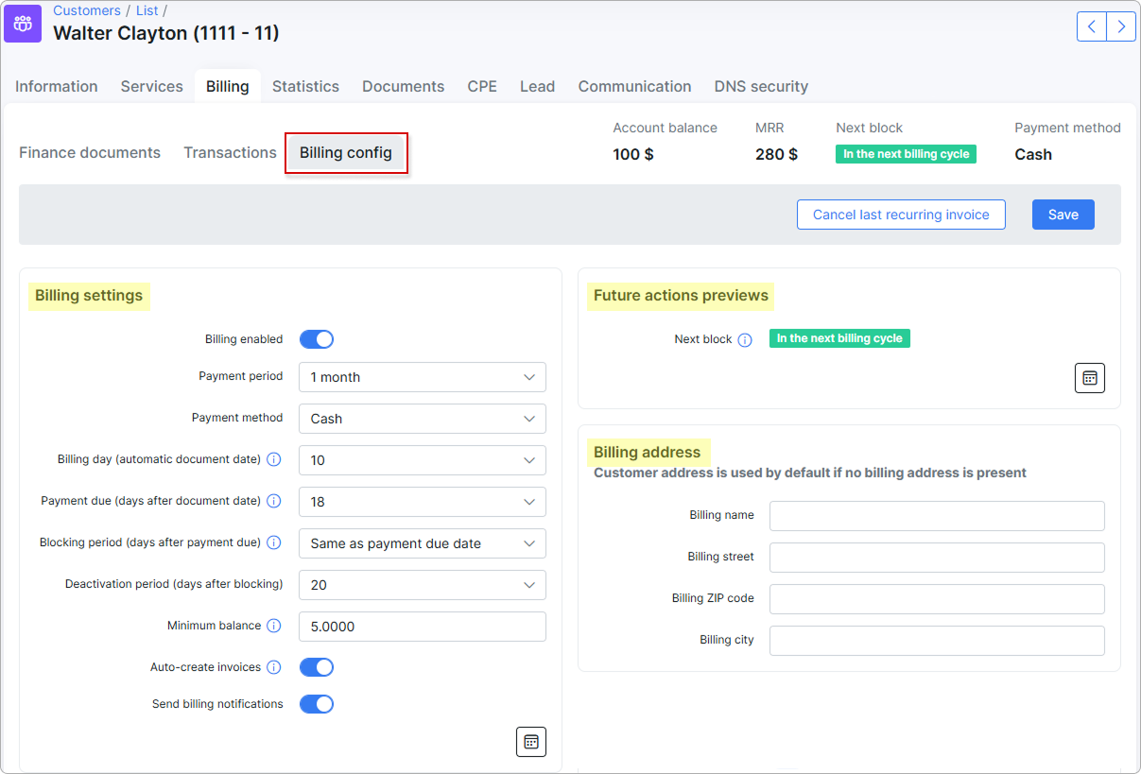This screenshot has width=1141, height=774.
Task: Click the Billing city input field
Action: pos(937,641)
